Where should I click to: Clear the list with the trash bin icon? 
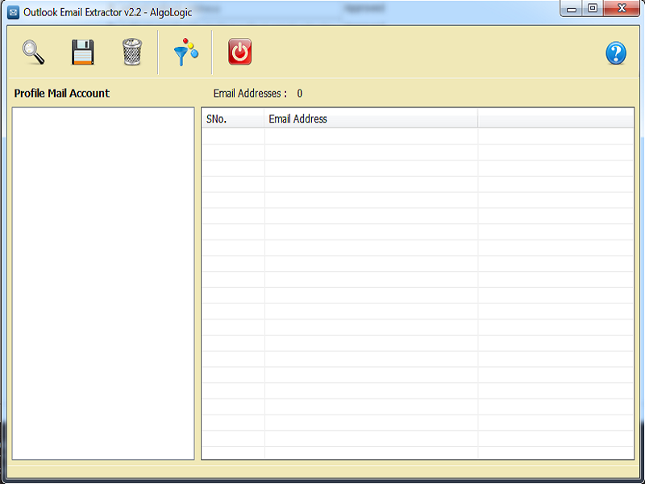(x=132, y=52)
